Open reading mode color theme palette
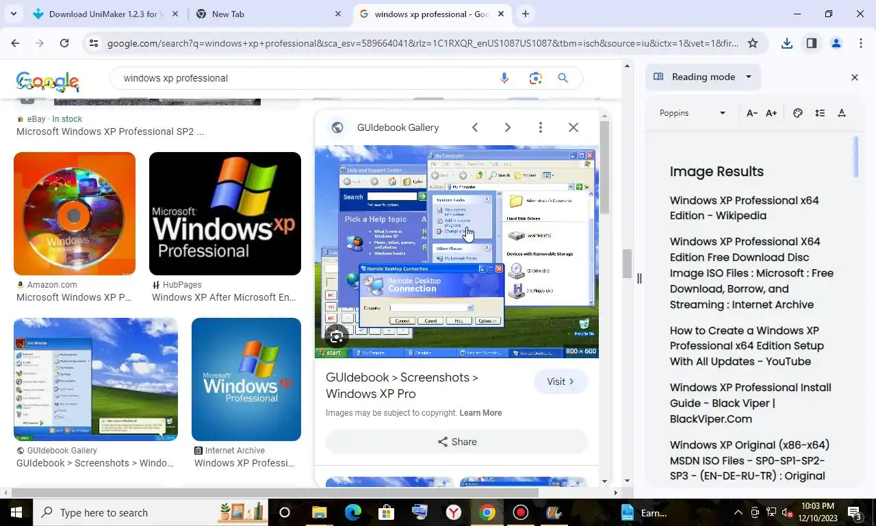Image resolution: width=876 pixels, height=526 pixels. coord(798,113)
